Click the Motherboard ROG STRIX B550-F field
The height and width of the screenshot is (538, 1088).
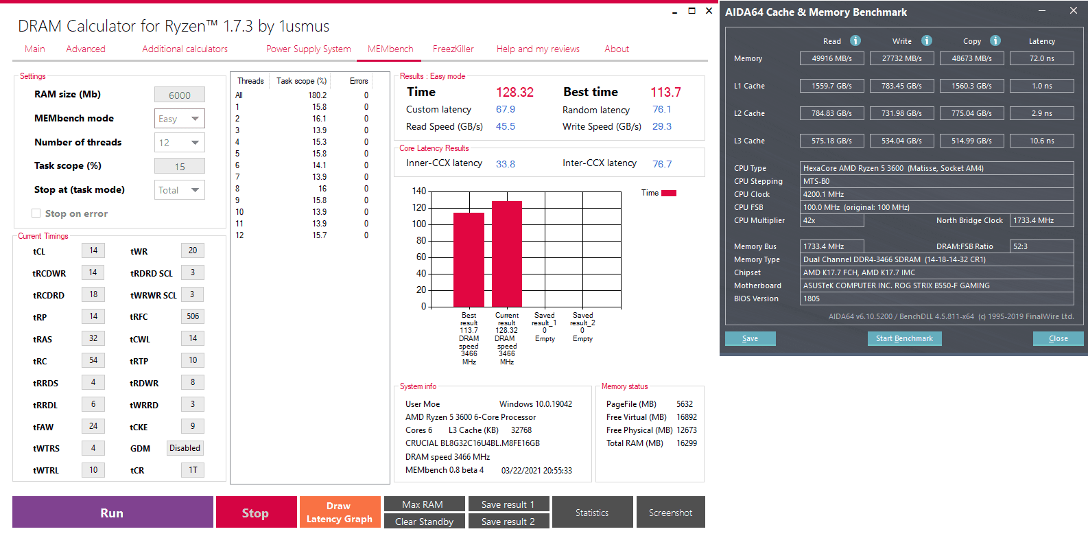(937, 285)
